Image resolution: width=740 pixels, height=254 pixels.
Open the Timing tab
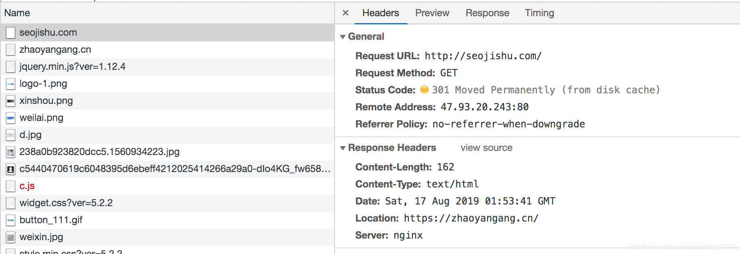(539, 13)
